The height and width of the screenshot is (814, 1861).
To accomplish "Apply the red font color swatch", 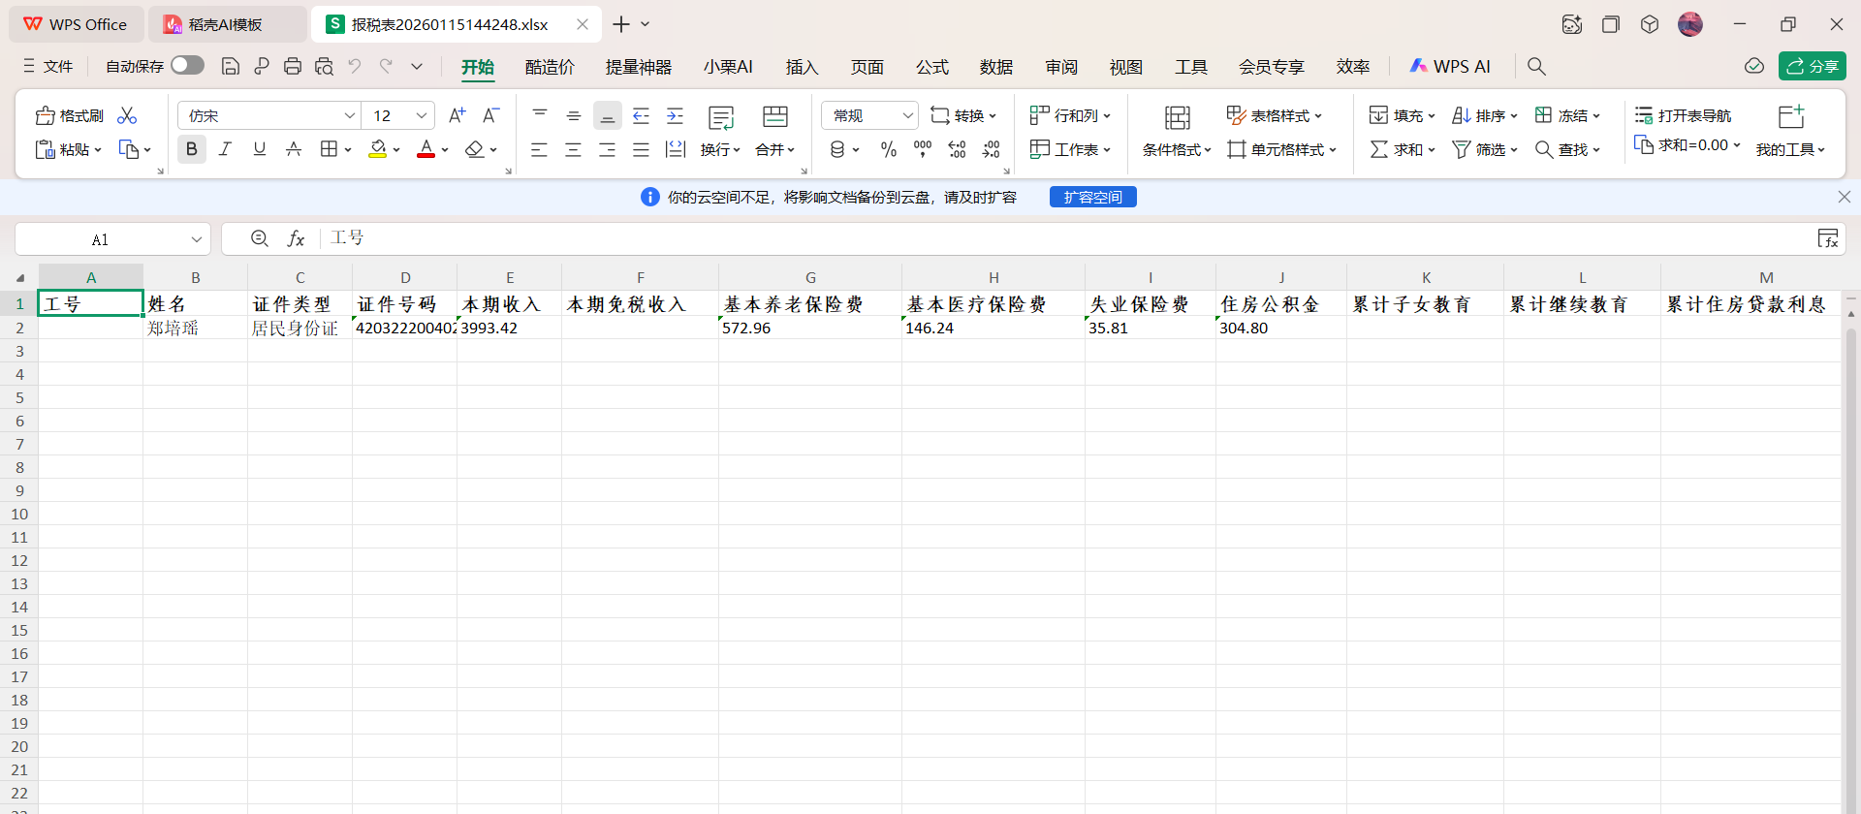I will click(426, 149).
